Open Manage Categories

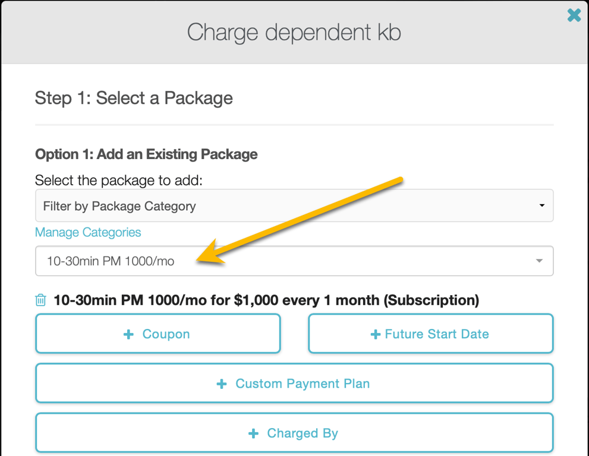pos(87,232)
